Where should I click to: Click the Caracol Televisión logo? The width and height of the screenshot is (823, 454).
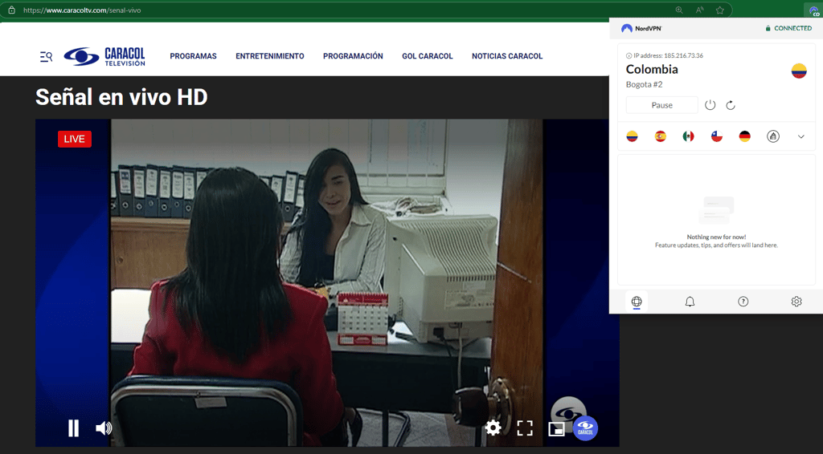coord(104,56)
